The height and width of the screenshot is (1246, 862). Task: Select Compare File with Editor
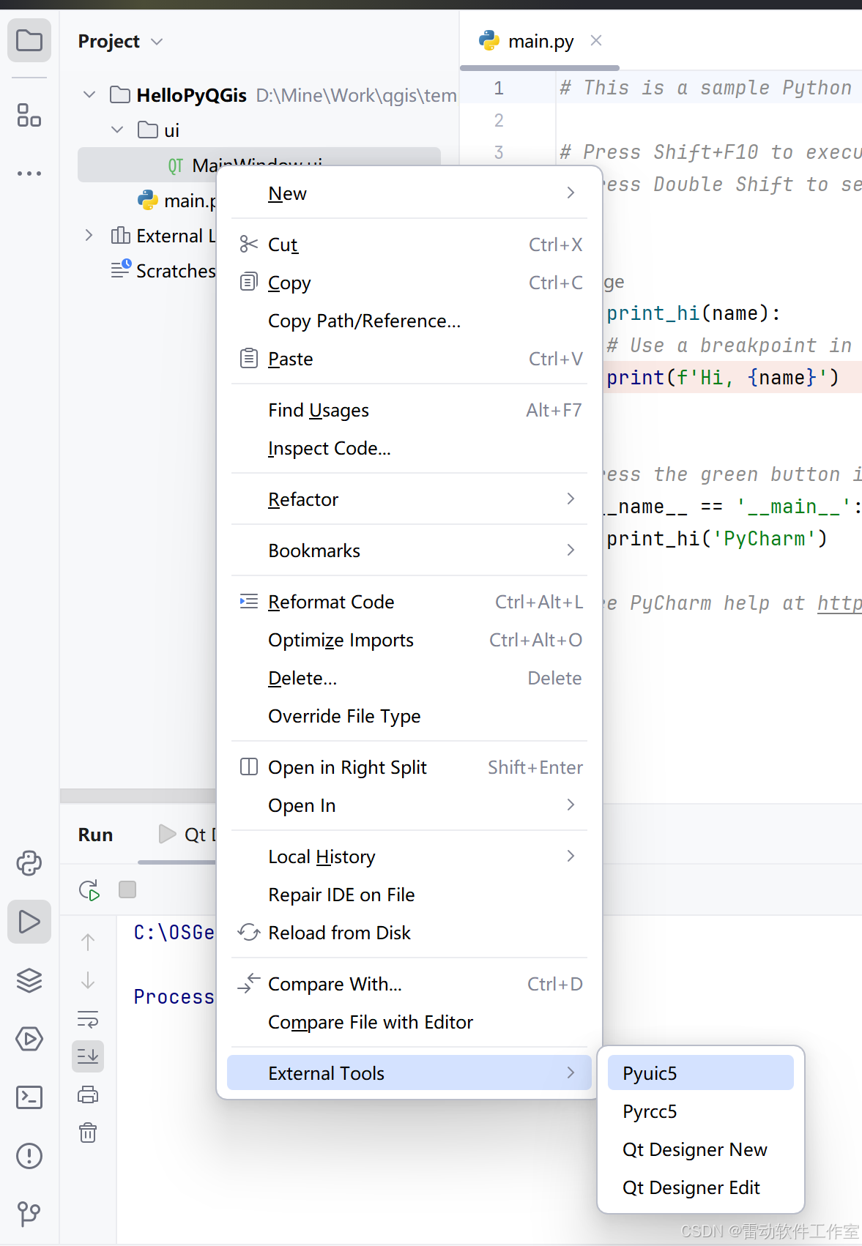click(x=409, y=1022)
